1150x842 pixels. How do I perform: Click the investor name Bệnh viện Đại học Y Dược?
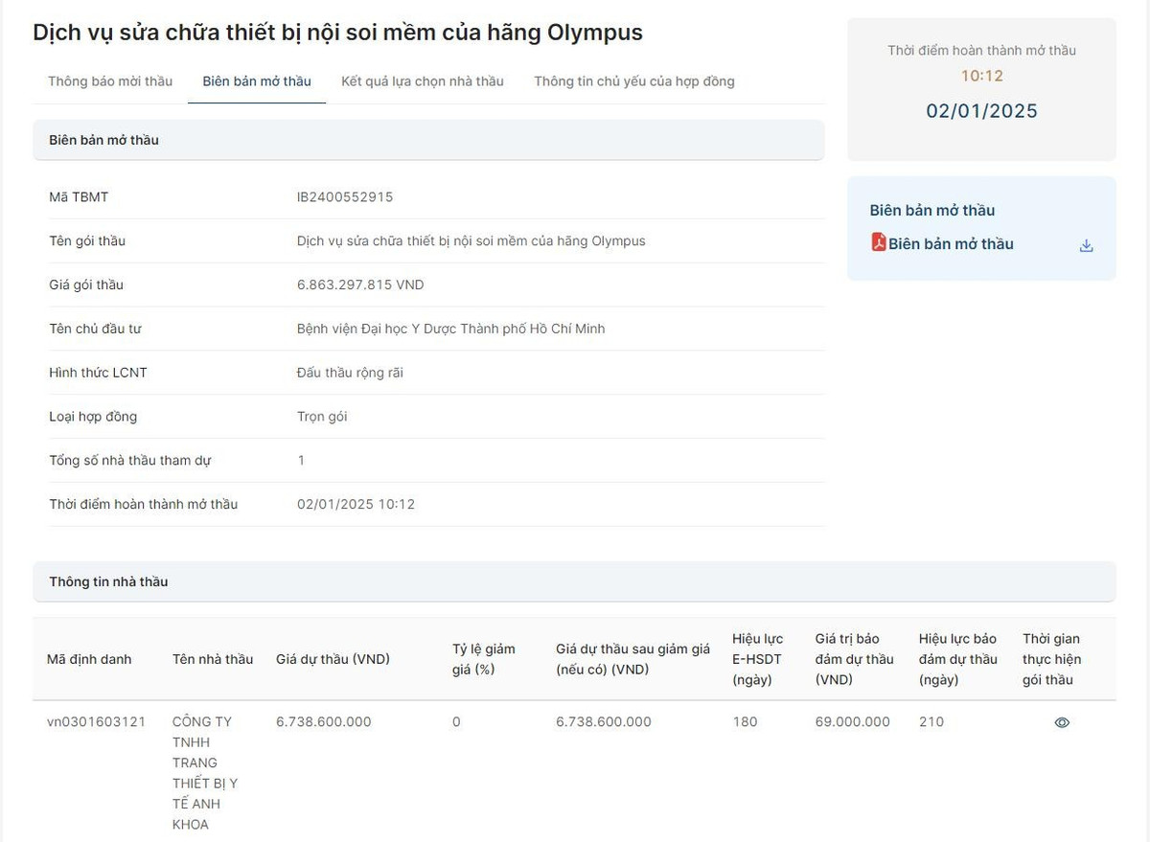click(x=450, y=329)
